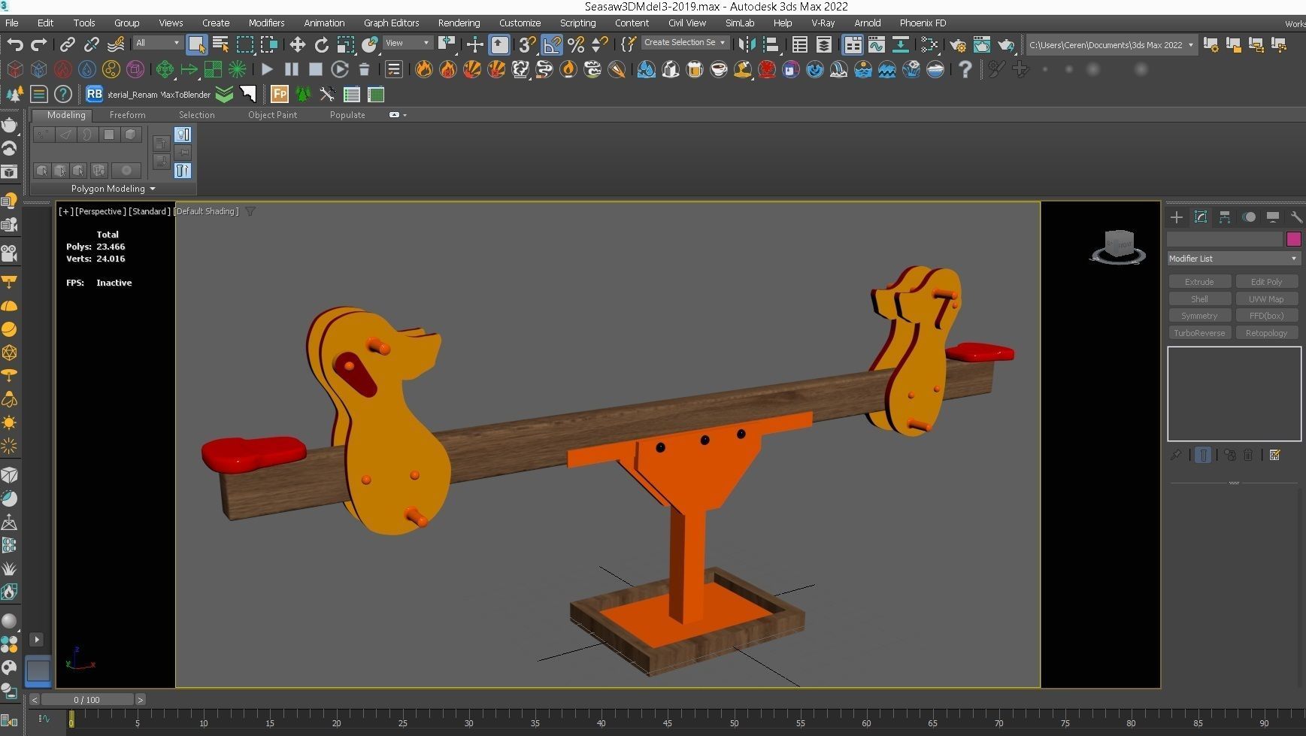Click the question mark help icon
Viewport: 1306px width, 736px height.
click(x=965, y=69)
